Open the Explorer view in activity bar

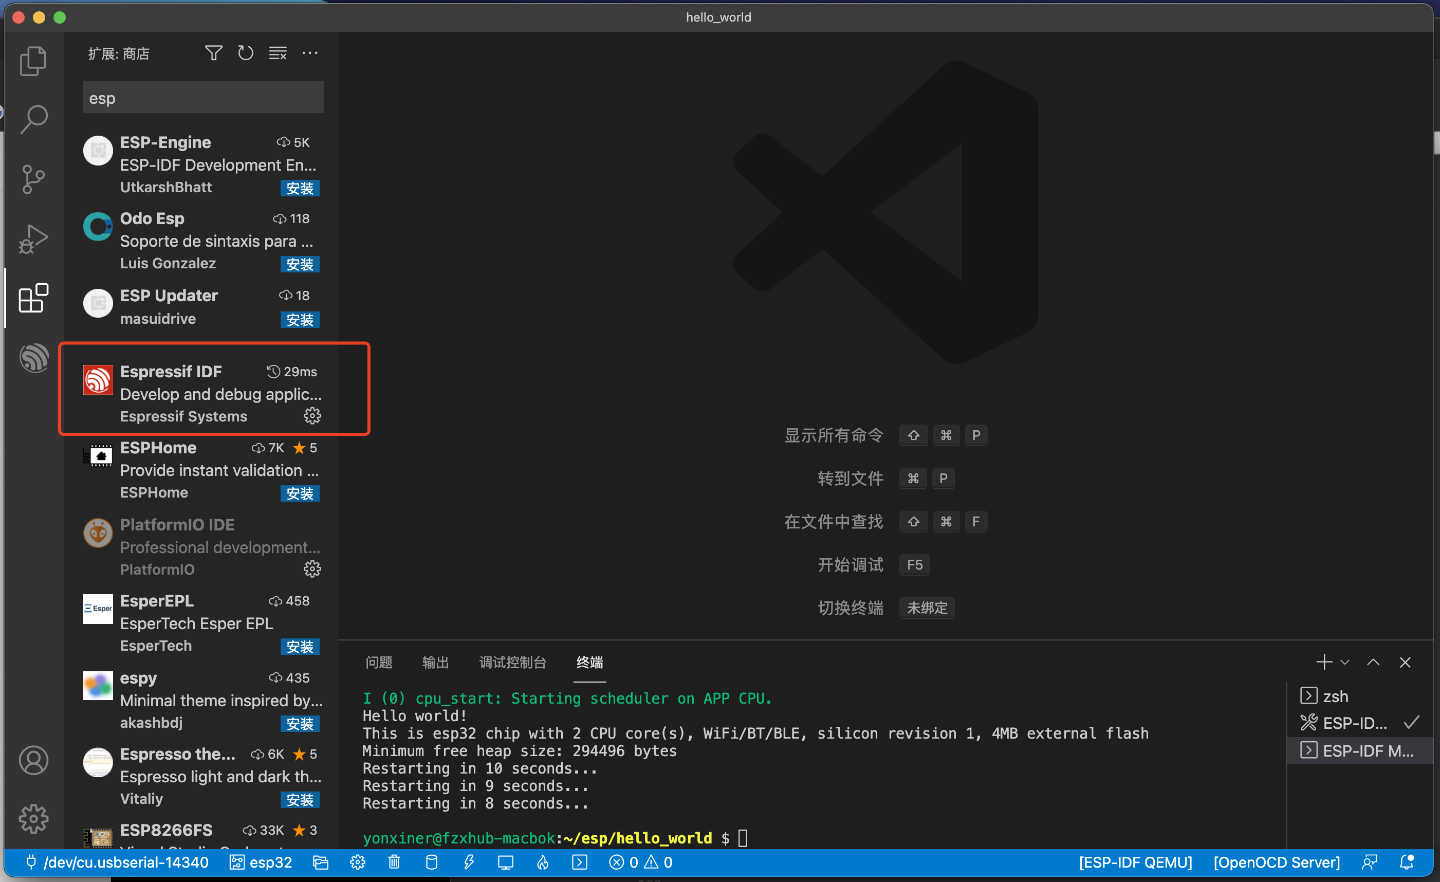(33, 61)
